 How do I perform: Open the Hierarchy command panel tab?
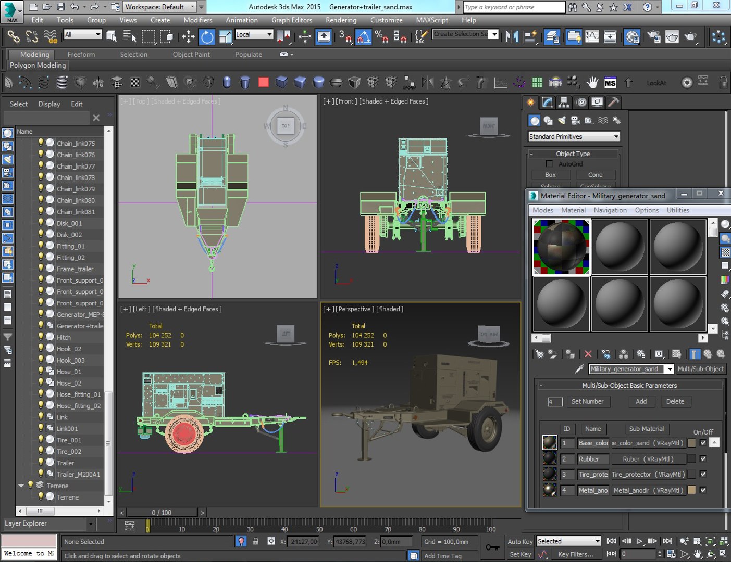tap(564, 103)
